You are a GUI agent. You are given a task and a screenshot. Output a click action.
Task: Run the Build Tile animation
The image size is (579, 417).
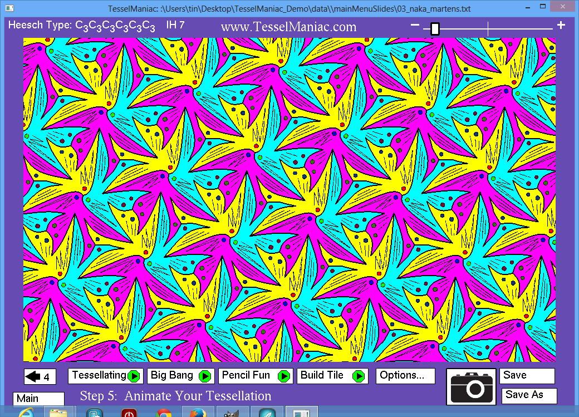coord(332,376)
